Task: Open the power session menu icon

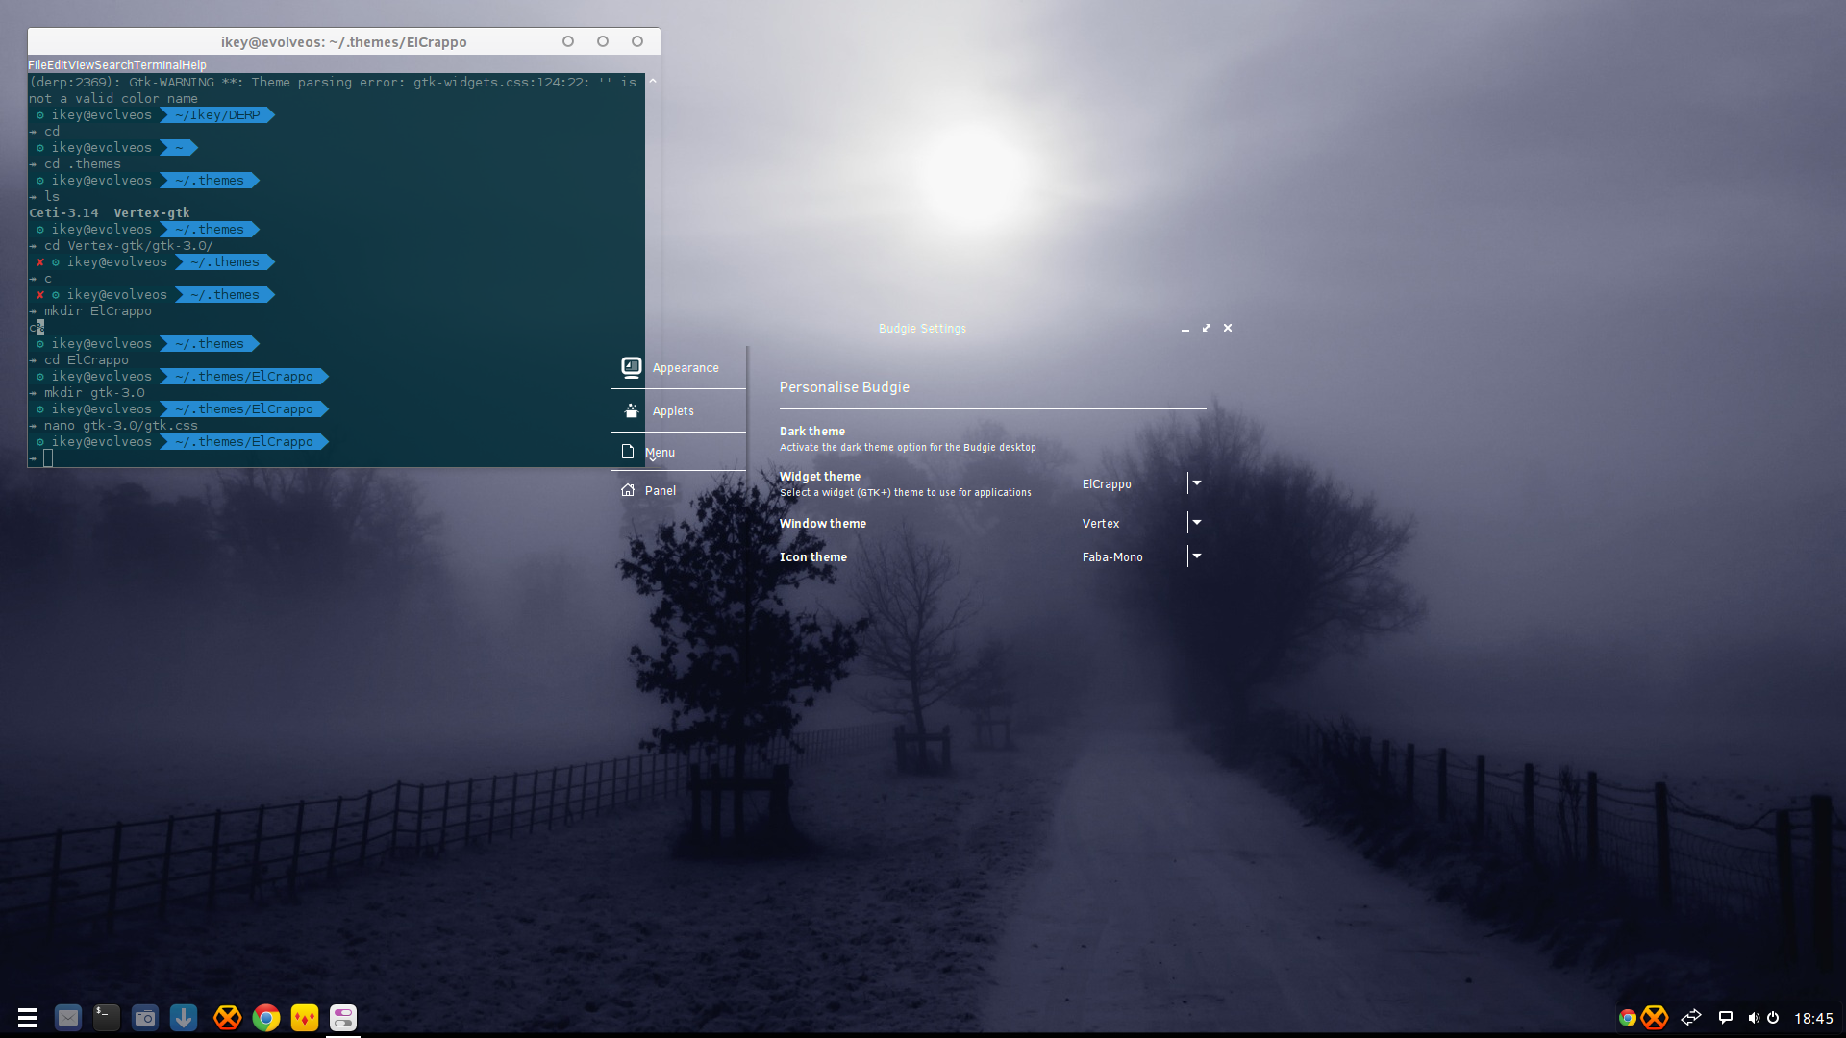Action: pos(1773,1017)
